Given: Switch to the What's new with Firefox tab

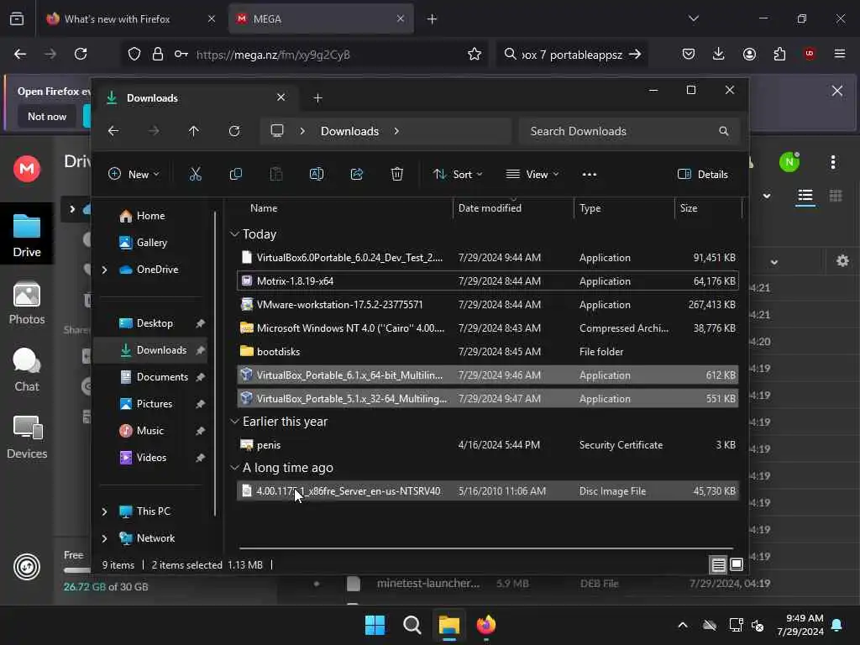Looking at the screenshot, I should tap(130, 18).
